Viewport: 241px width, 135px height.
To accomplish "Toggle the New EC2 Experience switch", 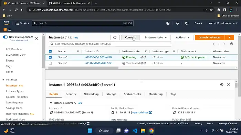I will pyautogui.click(x=5, y=37).
